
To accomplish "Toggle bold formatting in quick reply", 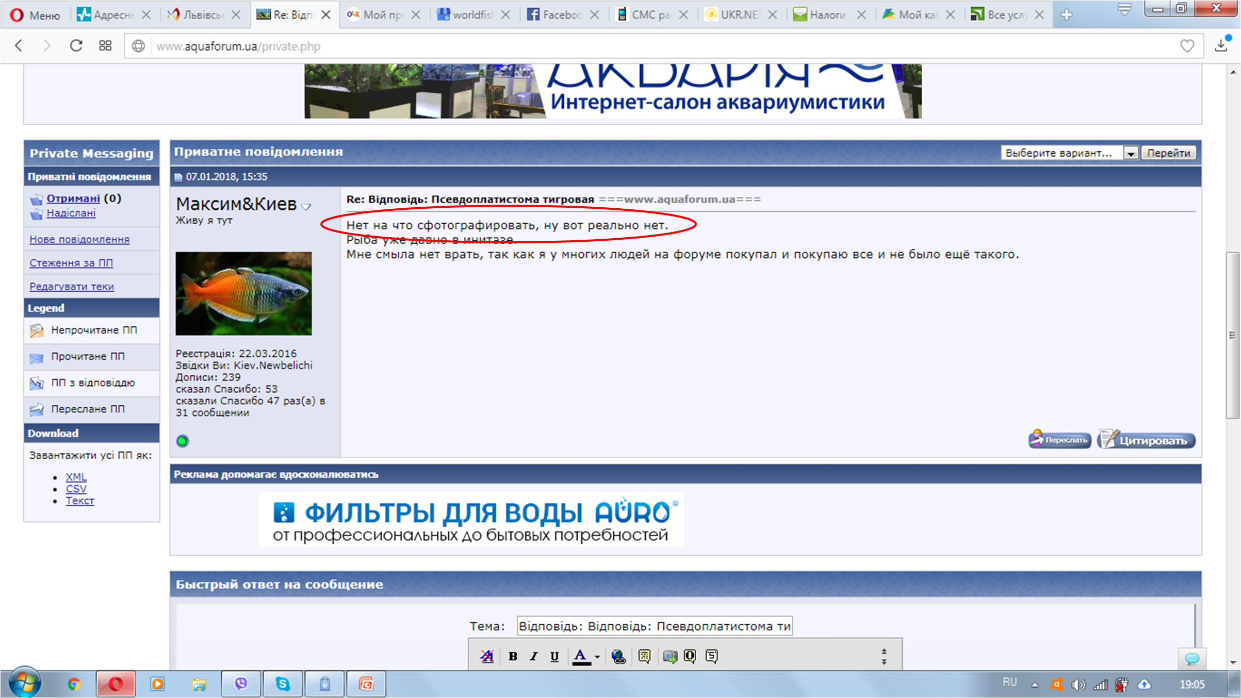I will pyautogui.click(x=513, y=656).
